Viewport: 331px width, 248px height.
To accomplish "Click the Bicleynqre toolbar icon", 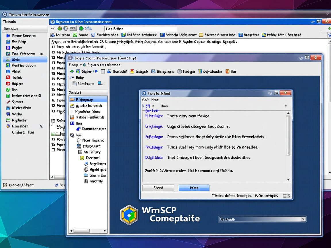I will pos(153,71).
